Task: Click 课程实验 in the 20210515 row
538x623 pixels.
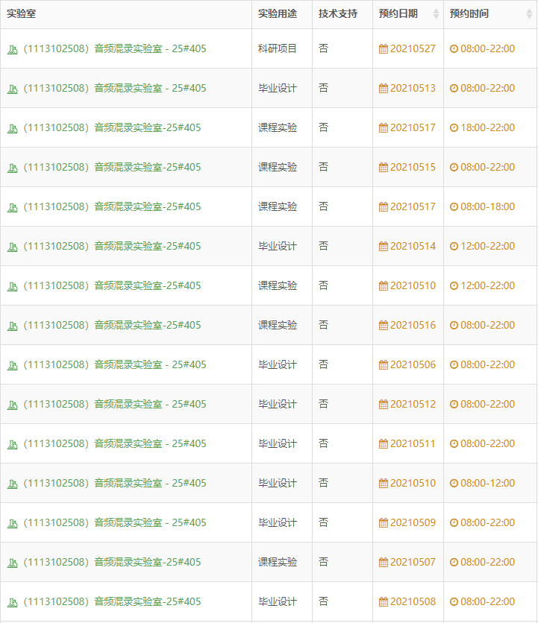Action: pyautogui.click(x=278, y=167)
